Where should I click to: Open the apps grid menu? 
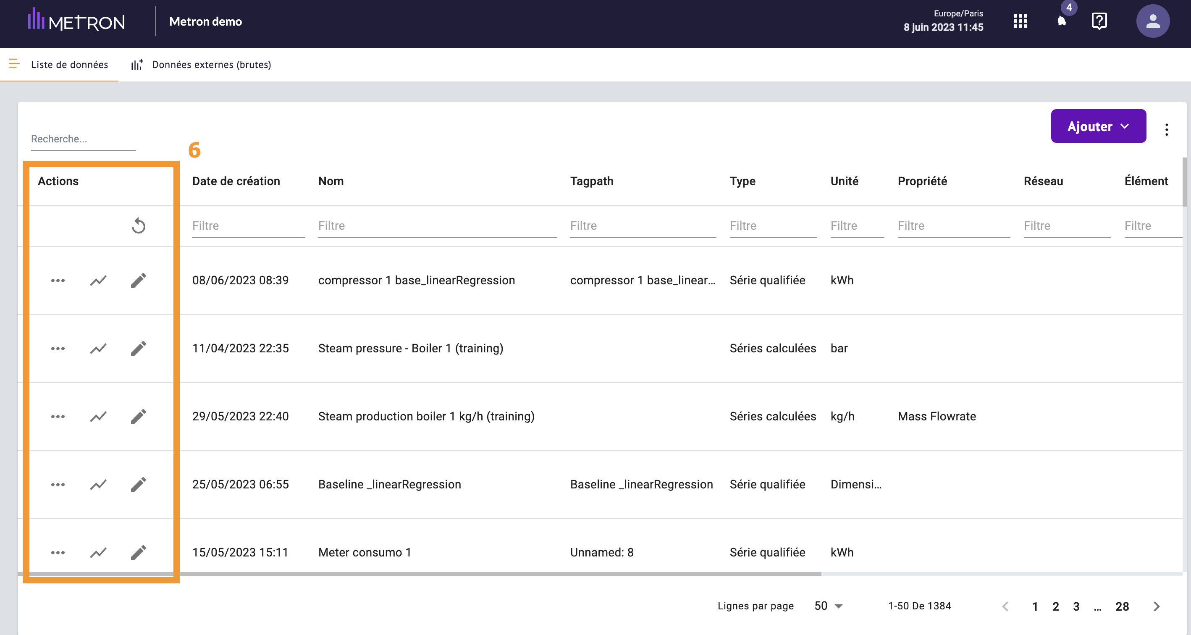tap(1020, 21)
